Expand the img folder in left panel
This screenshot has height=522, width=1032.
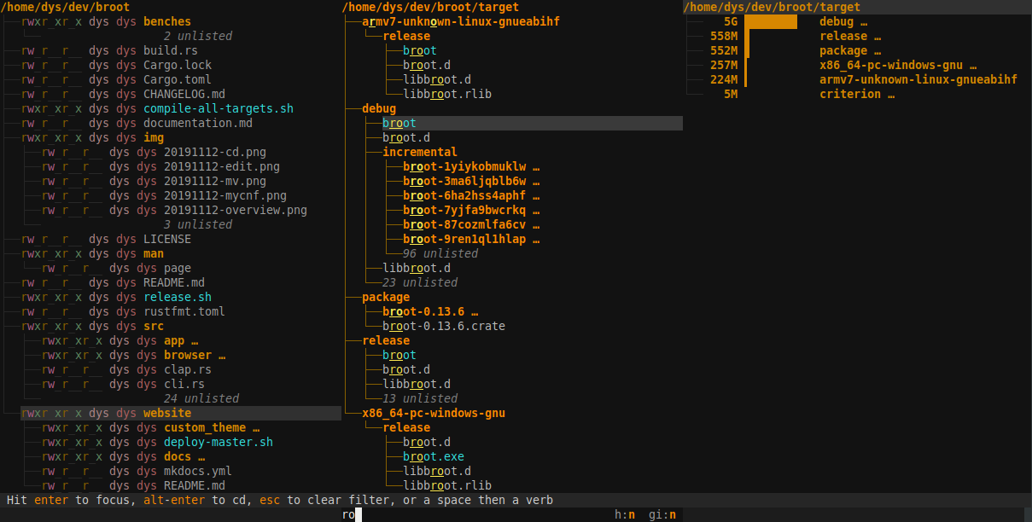(x=154, y=137)
